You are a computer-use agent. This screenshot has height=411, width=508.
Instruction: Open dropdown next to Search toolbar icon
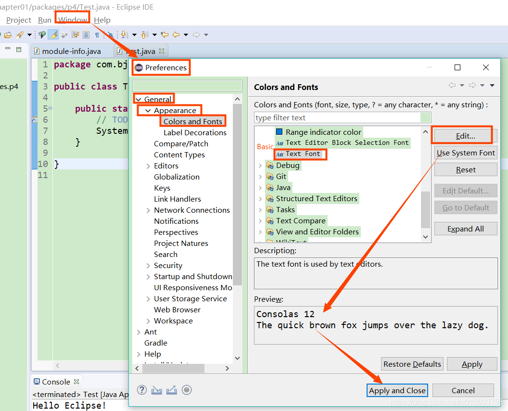tap(29, 35)
